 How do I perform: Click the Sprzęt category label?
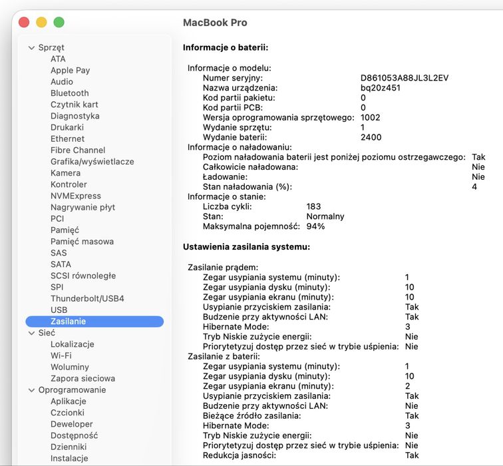tap(51, 48)
